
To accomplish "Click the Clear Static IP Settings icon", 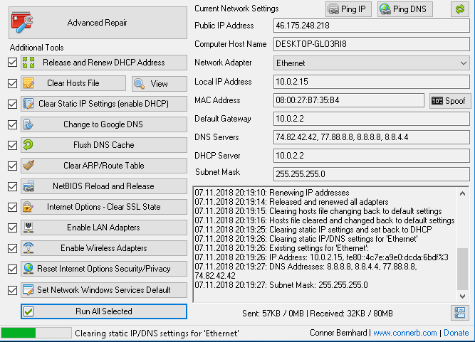I will pos(28,104).
